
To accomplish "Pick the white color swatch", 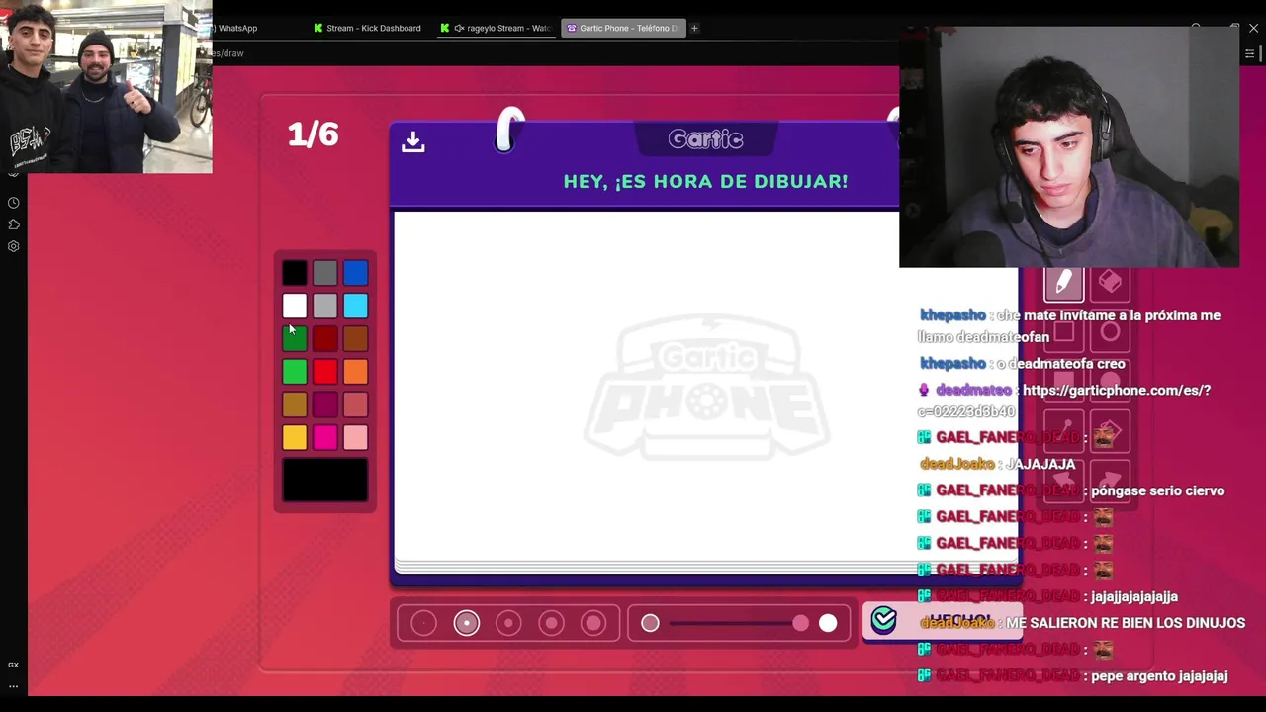I will [295, 307].
